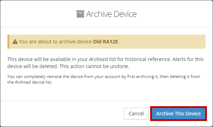Click the archive box icon in header
This screenshot has width=213, height=127.
click(x=80, y=14)
